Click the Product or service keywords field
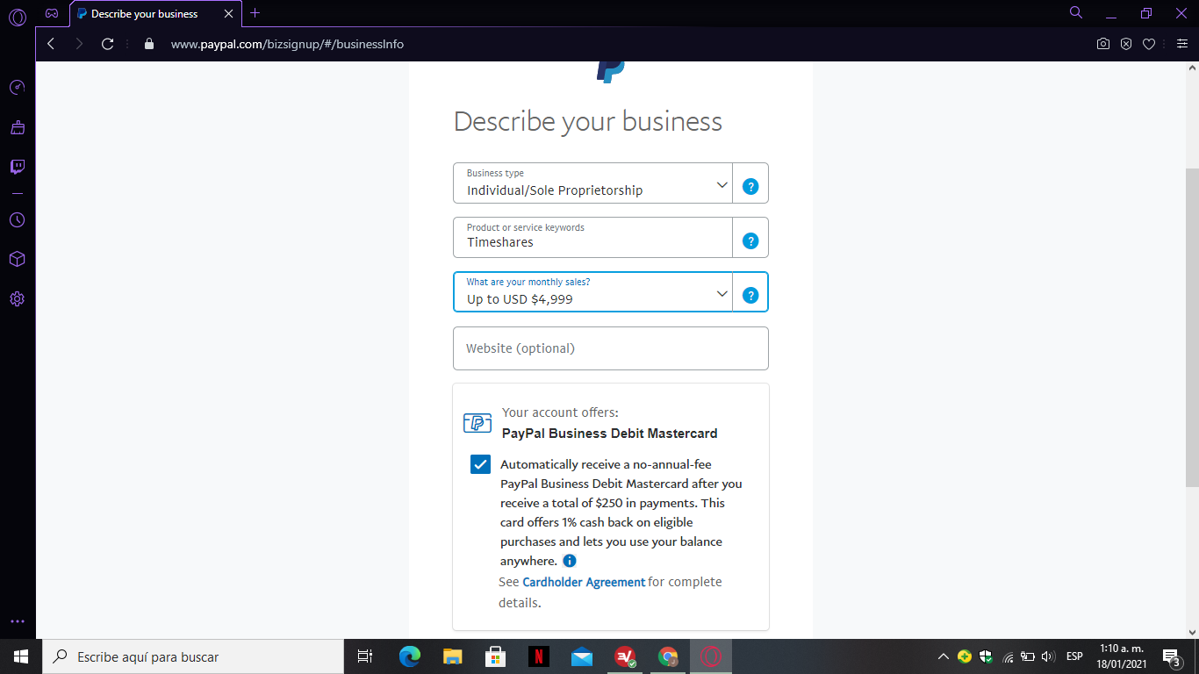Image resolution: width=1199 pixels, height=674 pixels. [x=593, y=238]
